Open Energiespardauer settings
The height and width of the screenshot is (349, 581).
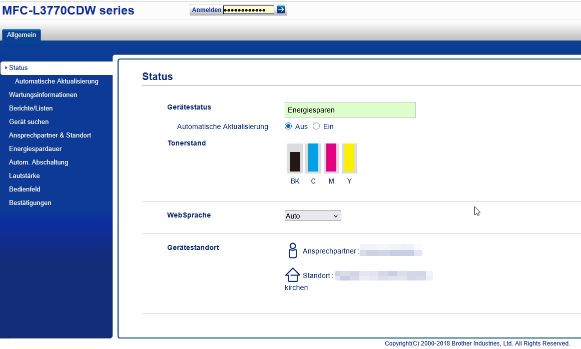pyautogui.click(x=36, y=149)
